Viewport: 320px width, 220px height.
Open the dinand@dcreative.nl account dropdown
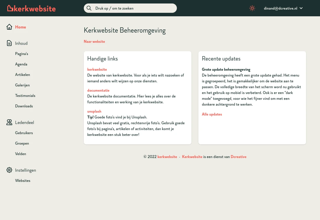(280, 8)
